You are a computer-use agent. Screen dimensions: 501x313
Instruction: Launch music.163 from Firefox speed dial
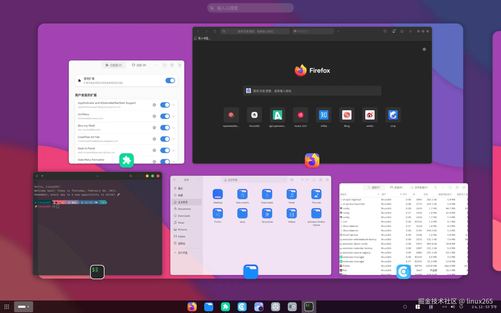click(300, 115)
